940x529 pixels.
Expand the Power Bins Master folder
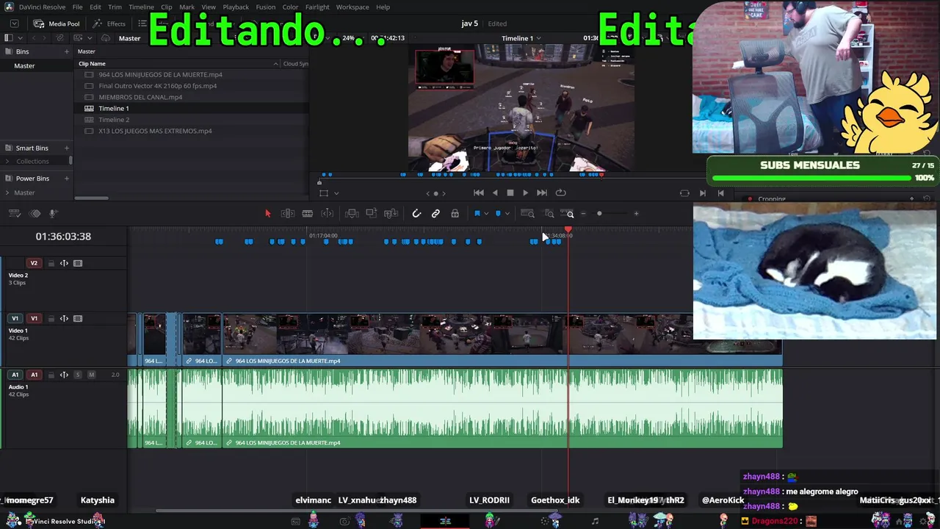pos(7,192)
